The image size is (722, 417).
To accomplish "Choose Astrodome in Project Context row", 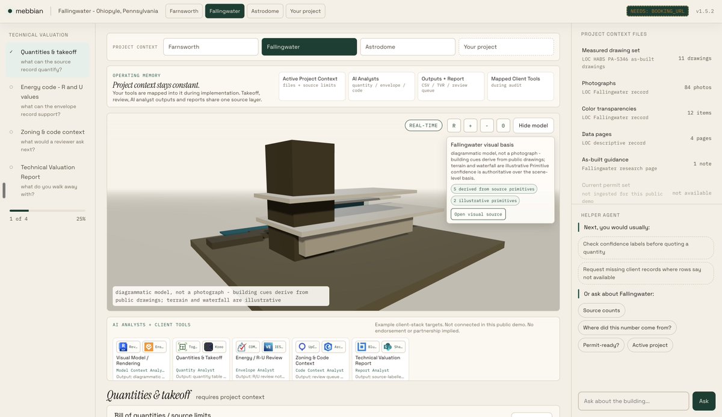I will tap(407, 47).
